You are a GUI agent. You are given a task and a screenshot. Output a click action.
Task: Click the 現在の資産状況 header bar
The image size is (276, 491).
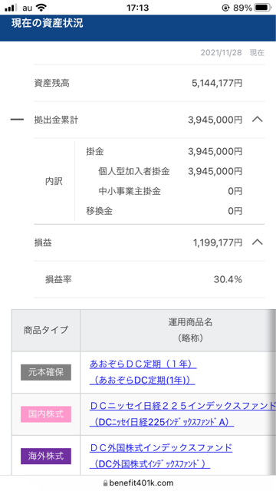coord(138,28)
